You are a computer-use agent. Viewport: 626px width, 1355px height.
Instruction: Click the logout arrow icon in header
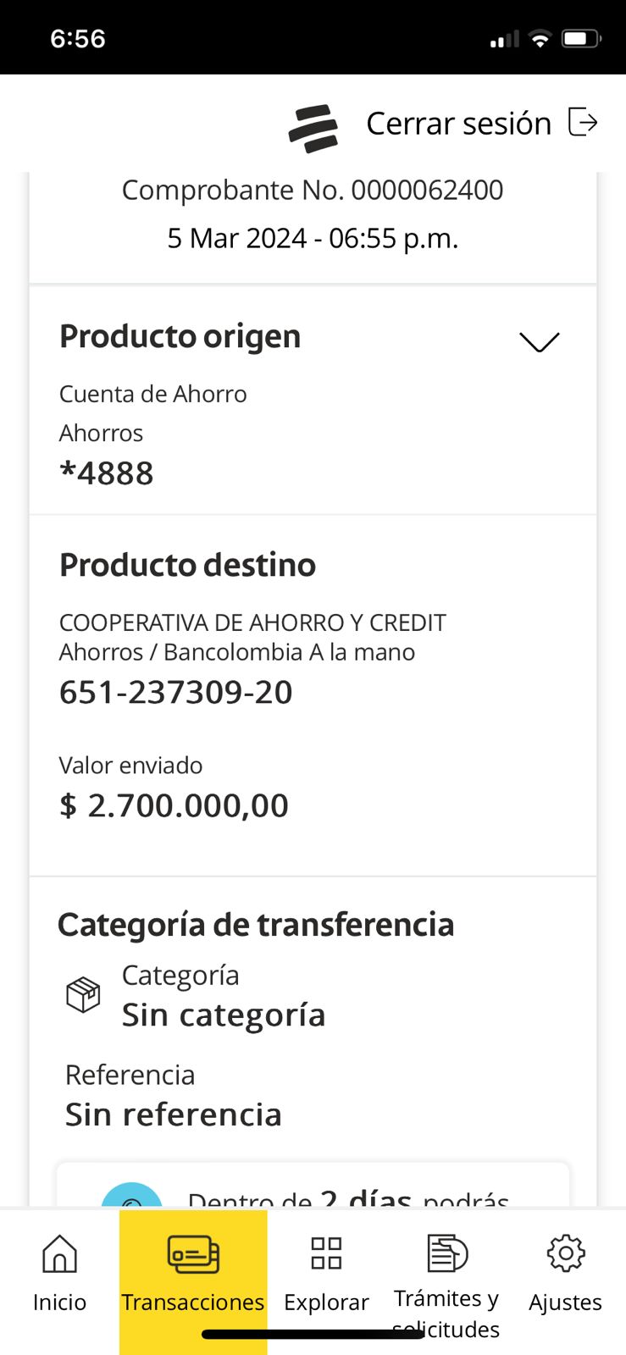(583, 122)
